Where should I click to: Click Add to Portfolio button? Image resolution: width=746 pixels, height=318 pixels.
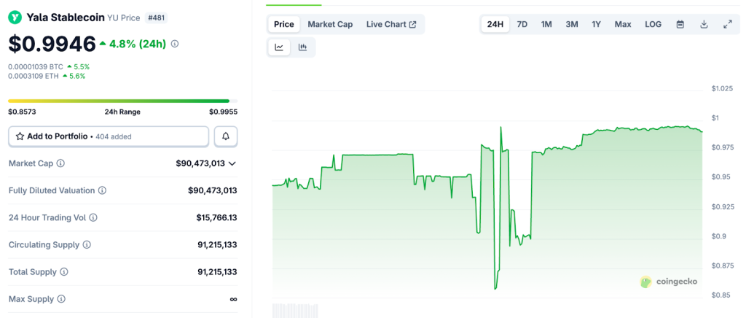coord(109,136)
